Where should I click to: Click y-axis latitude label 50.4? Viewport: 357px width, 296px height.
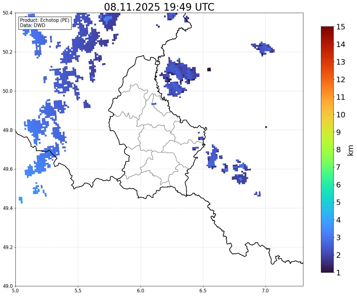pyautogui.click(x=7, y=13)
